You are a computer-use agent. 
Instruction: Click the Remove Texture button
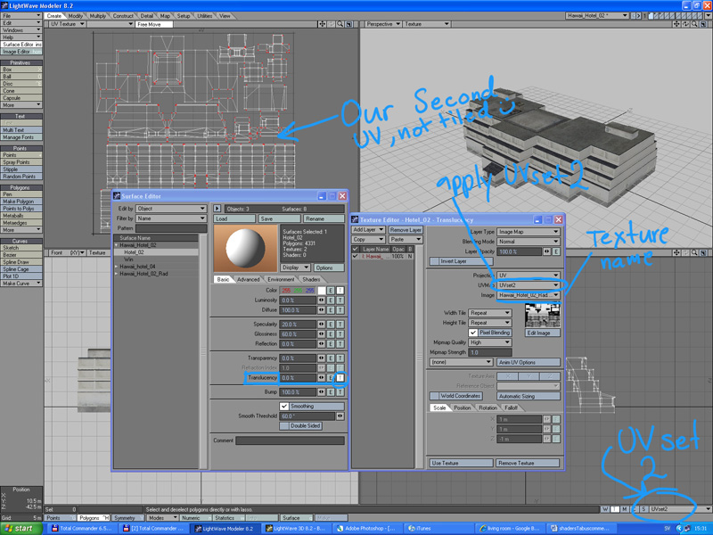pyautogui.click(x=529, y=463)
